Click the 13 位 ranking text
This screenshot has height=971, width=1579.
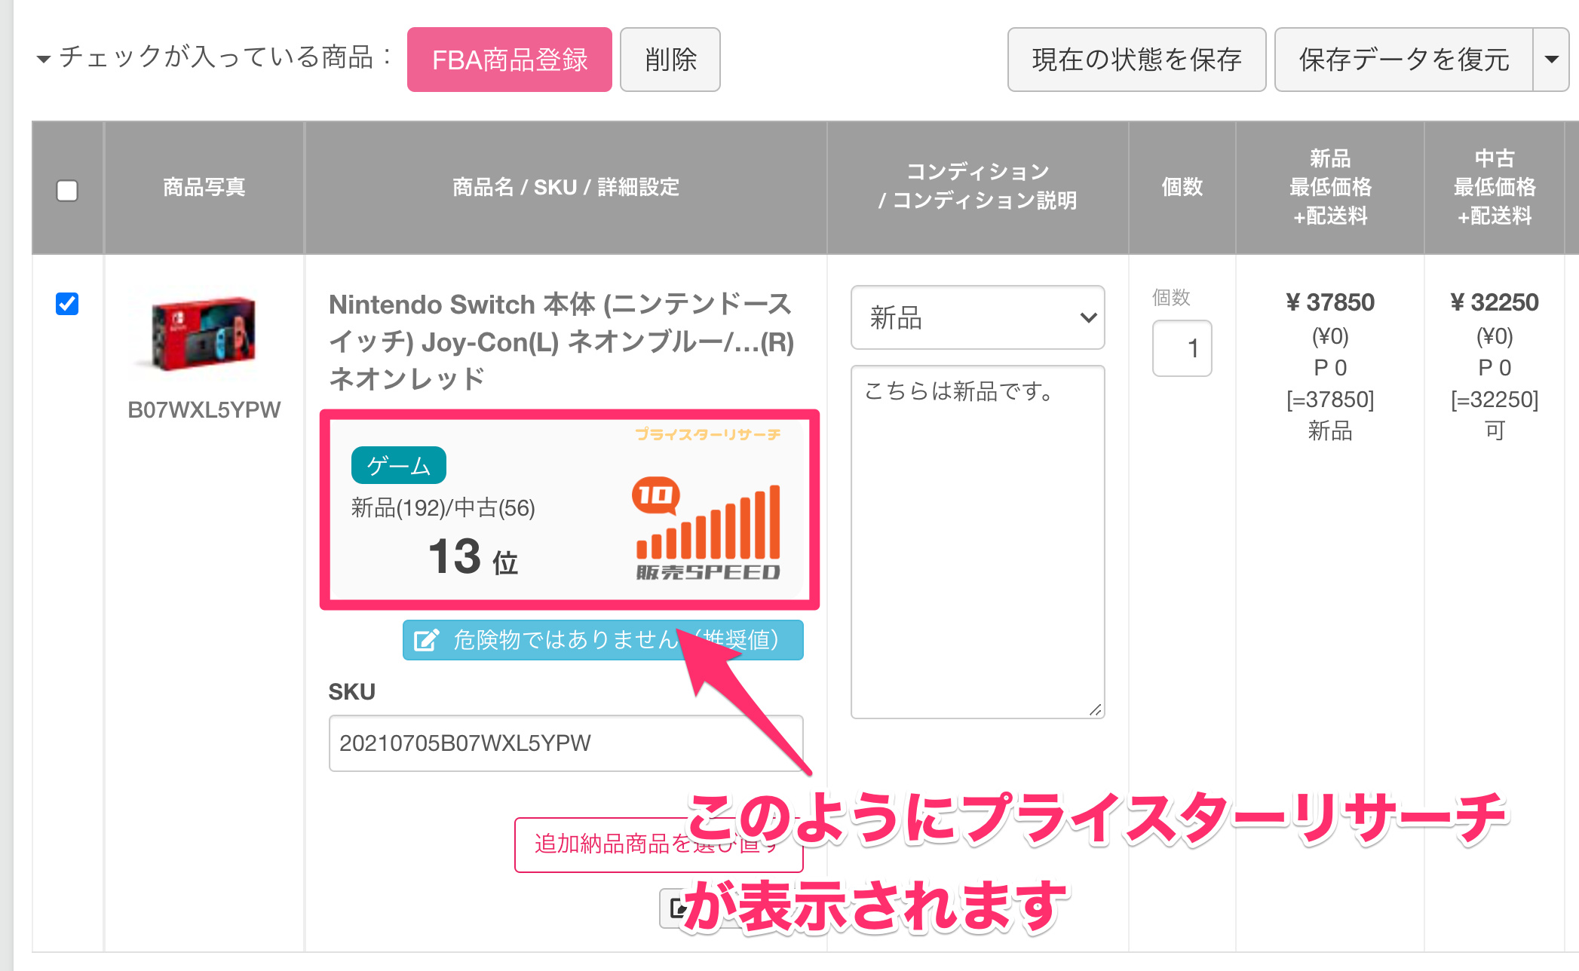click(x=474, y=557)
